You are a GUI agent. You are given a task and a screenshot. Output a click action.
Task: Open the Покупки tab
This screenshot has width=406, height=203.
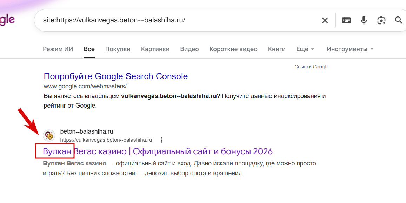[x=118, y=49]
